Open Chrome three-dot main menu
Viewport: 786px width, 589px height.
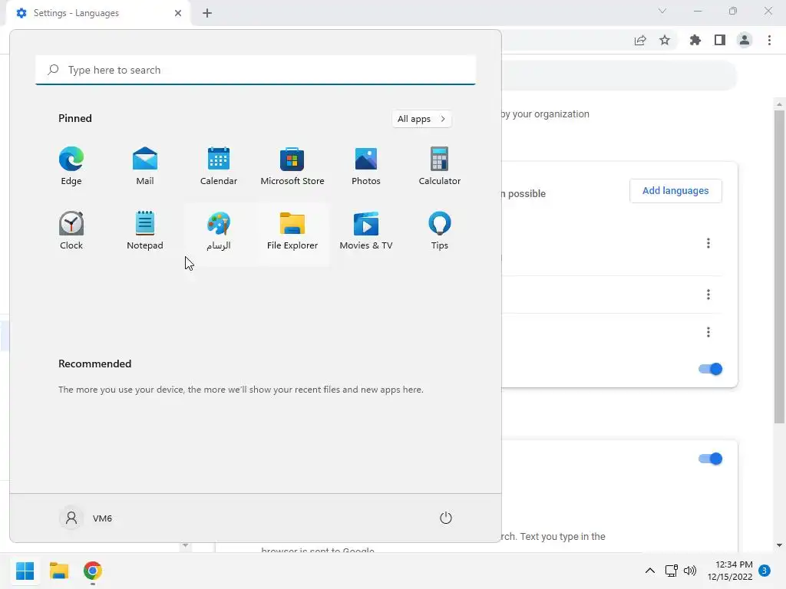point(769,40)
